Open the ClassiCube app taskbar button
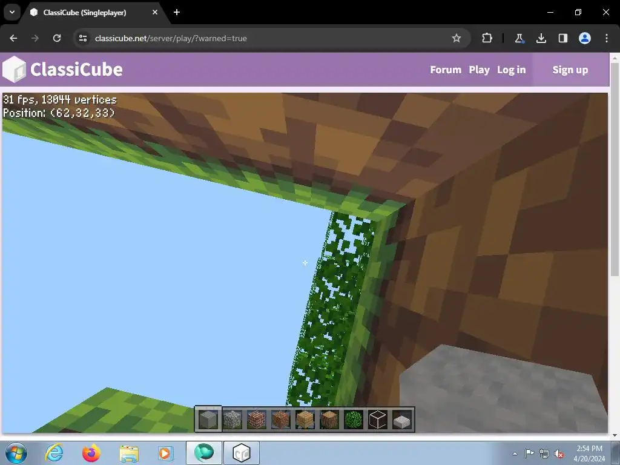Screen dimensions: 620x465 pos(242,453)
